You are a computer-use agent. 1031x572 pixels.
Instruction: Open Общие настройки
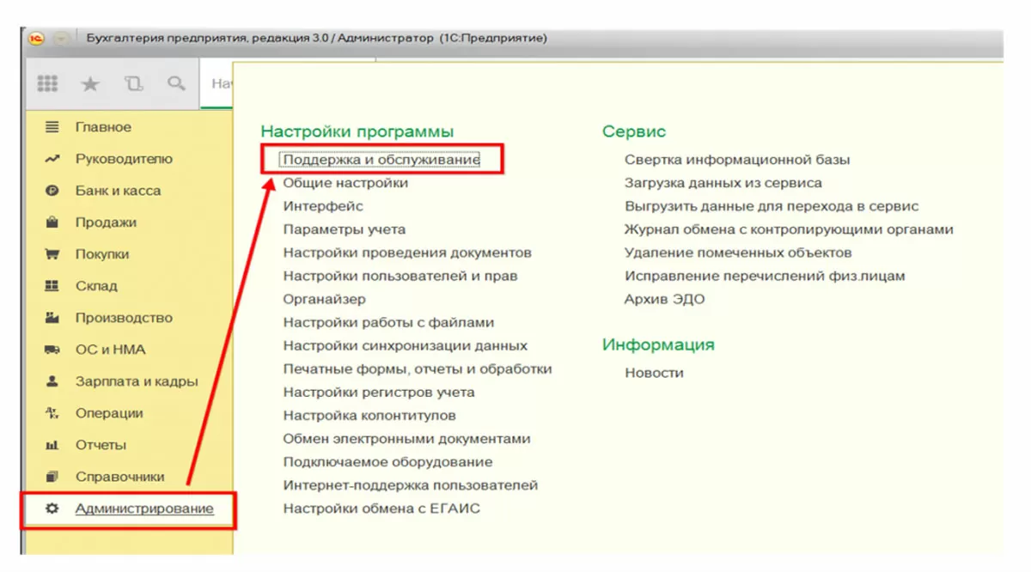click(345, 183)
